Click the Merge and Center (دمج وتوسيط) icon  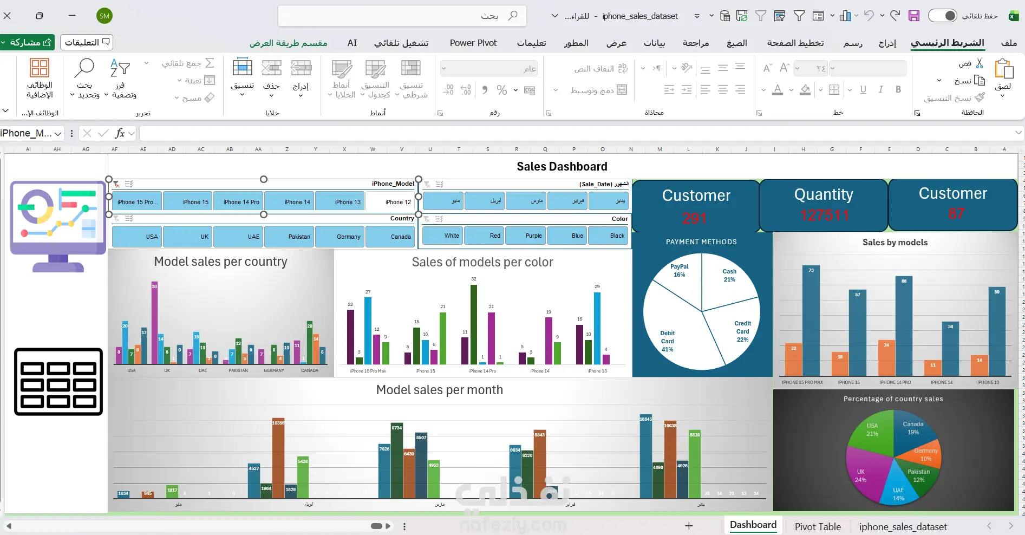(x=622, y=90)
